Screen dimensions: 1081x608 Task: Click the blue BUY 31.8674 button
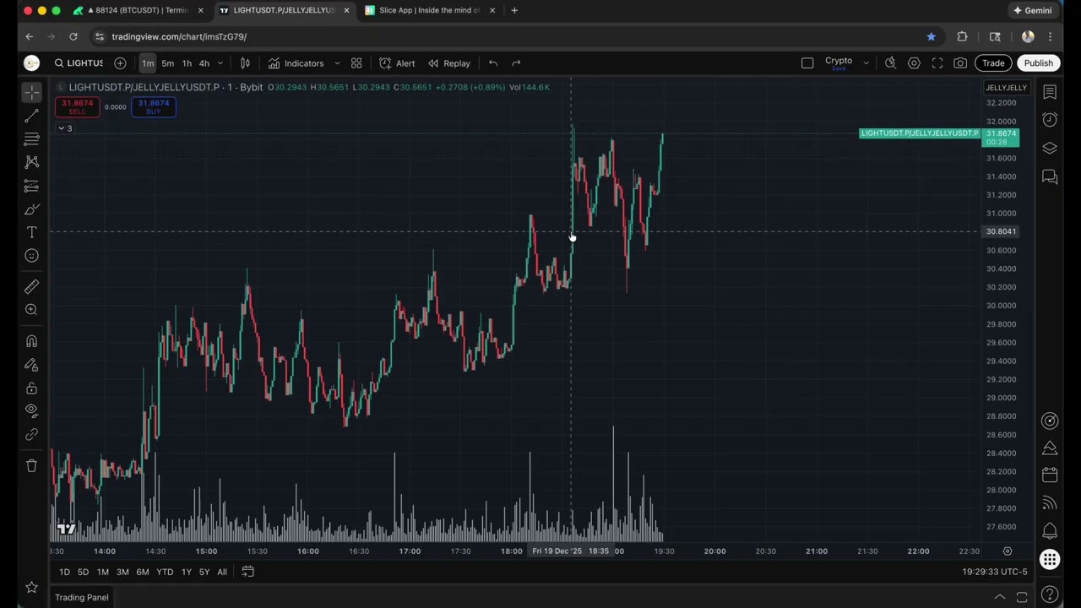point(153,106)
